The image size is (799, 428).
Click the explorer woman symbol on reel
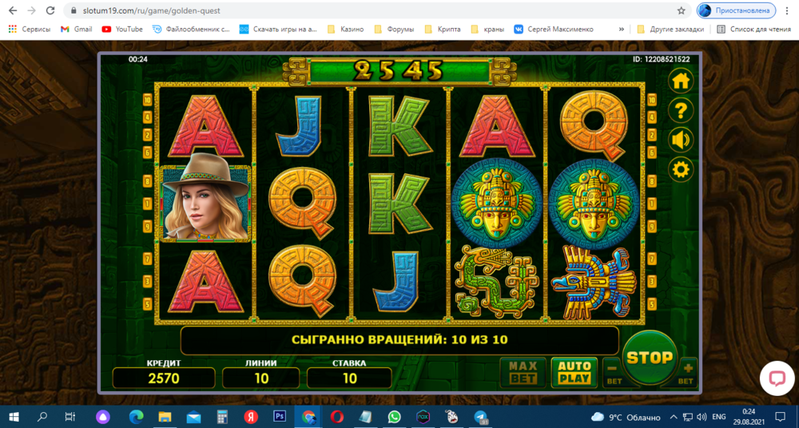206,203
